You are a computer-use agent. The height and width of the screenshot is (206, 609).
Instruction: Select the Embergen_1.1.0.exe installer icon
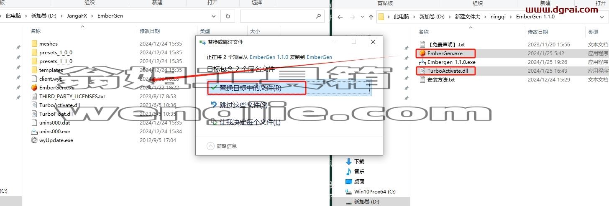coord(422,62)
